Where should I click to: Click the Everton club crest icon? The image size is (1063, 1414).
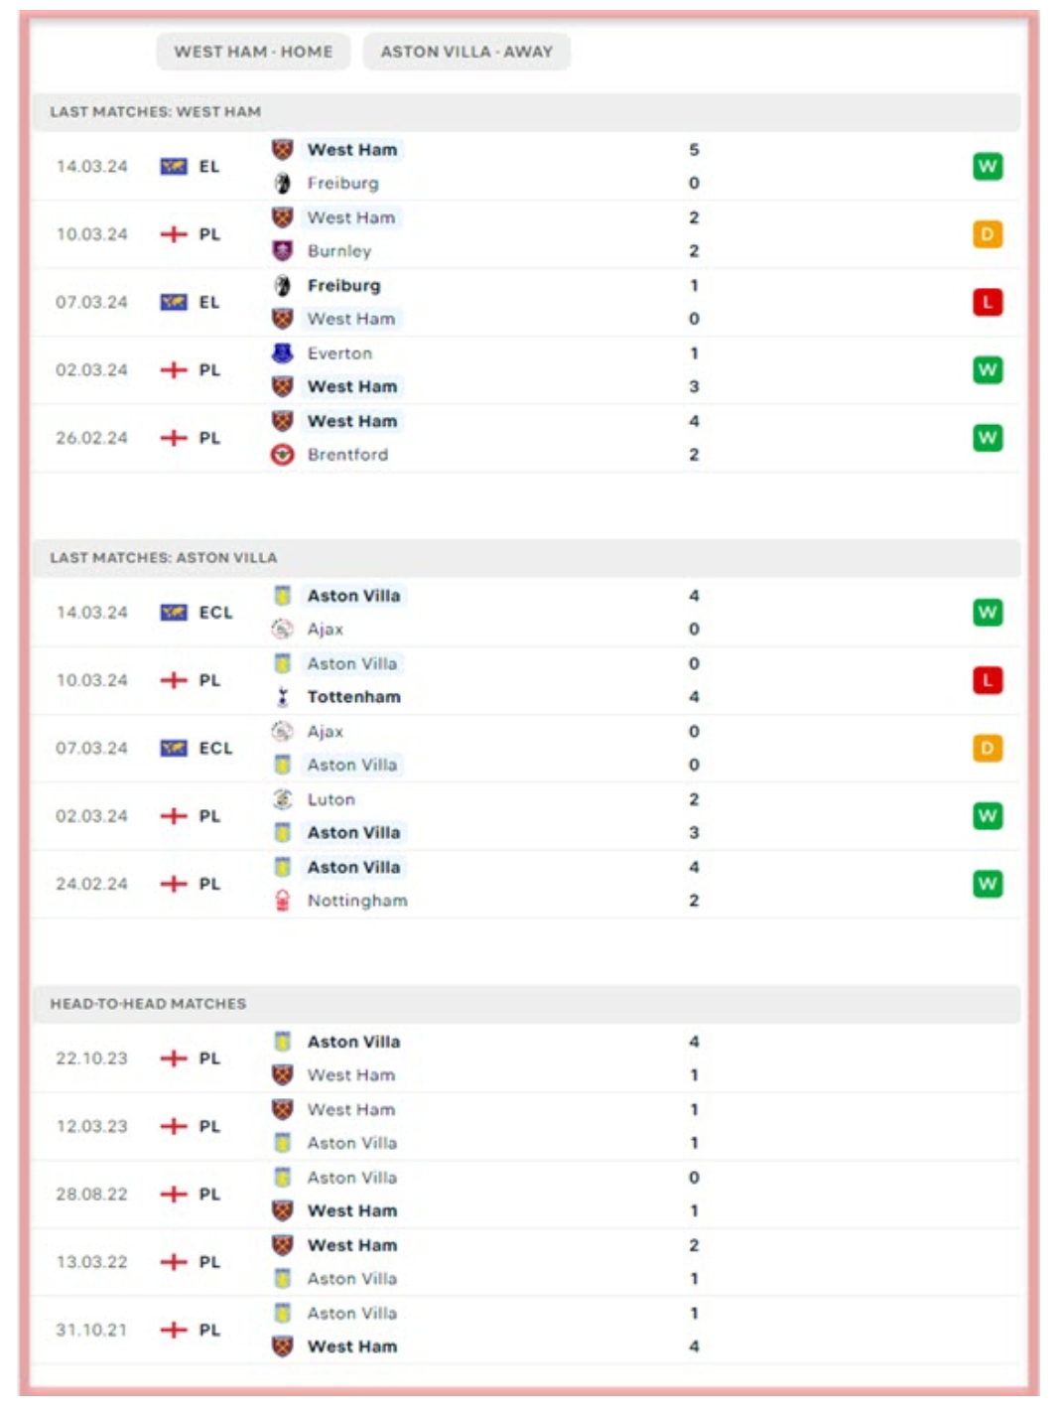(283, 353)
